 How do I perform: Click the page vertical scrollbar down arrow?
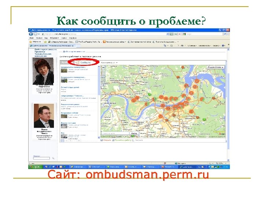click(228, 160)
